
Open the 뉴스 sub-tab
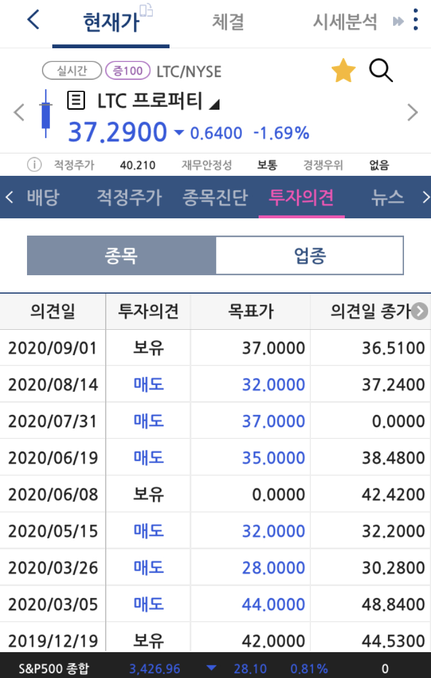tap(388, 198)
